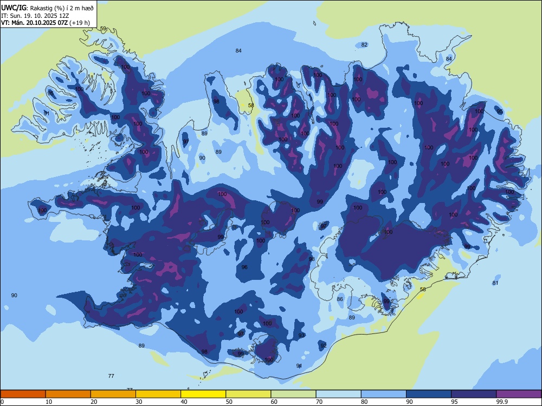Click the '91' value in the Westfjords
Viewport: 542px width, 406px height.
coord(46,113)
